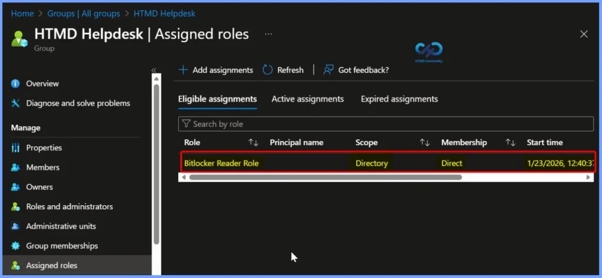Click the Start time column header
The height and width of the screenshot is (278, 602).
[545, 142]
